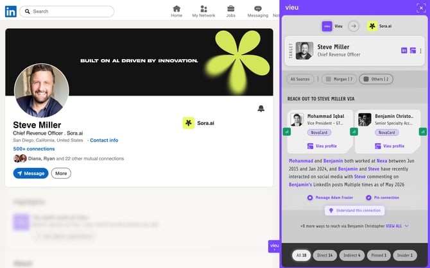View the 500+ connections link
Viewport: 430px width, 268px height.
[x=34, y=149]
